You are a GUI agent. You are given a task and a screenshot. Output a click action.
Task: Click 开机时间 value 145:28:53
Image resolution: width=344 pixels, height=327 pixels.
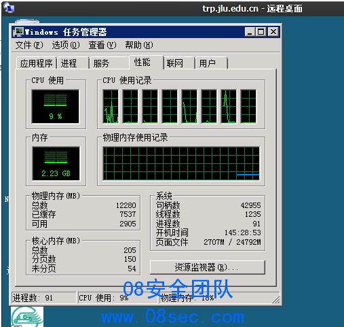point(243,233)
